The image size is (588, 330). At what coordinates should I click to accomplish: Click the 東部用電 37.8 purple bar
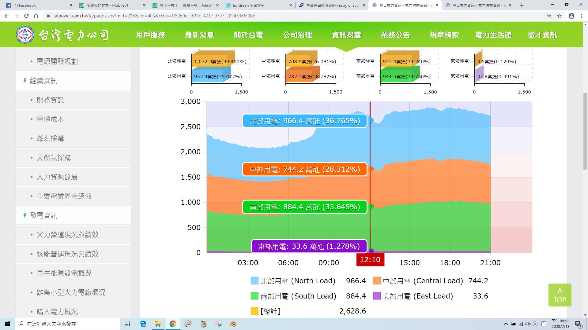(479, 75)
